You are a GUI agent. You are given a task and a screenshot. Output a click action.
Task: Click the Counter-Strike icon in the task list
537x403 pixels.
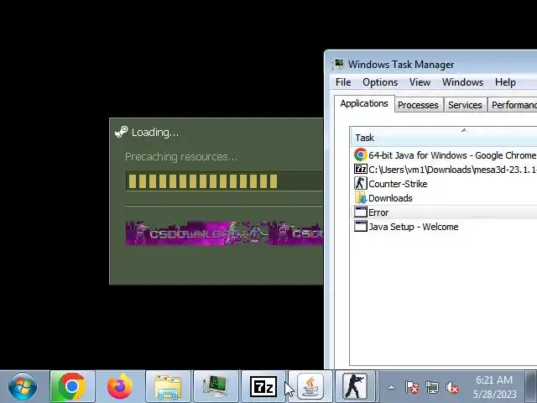click(360, 183)
